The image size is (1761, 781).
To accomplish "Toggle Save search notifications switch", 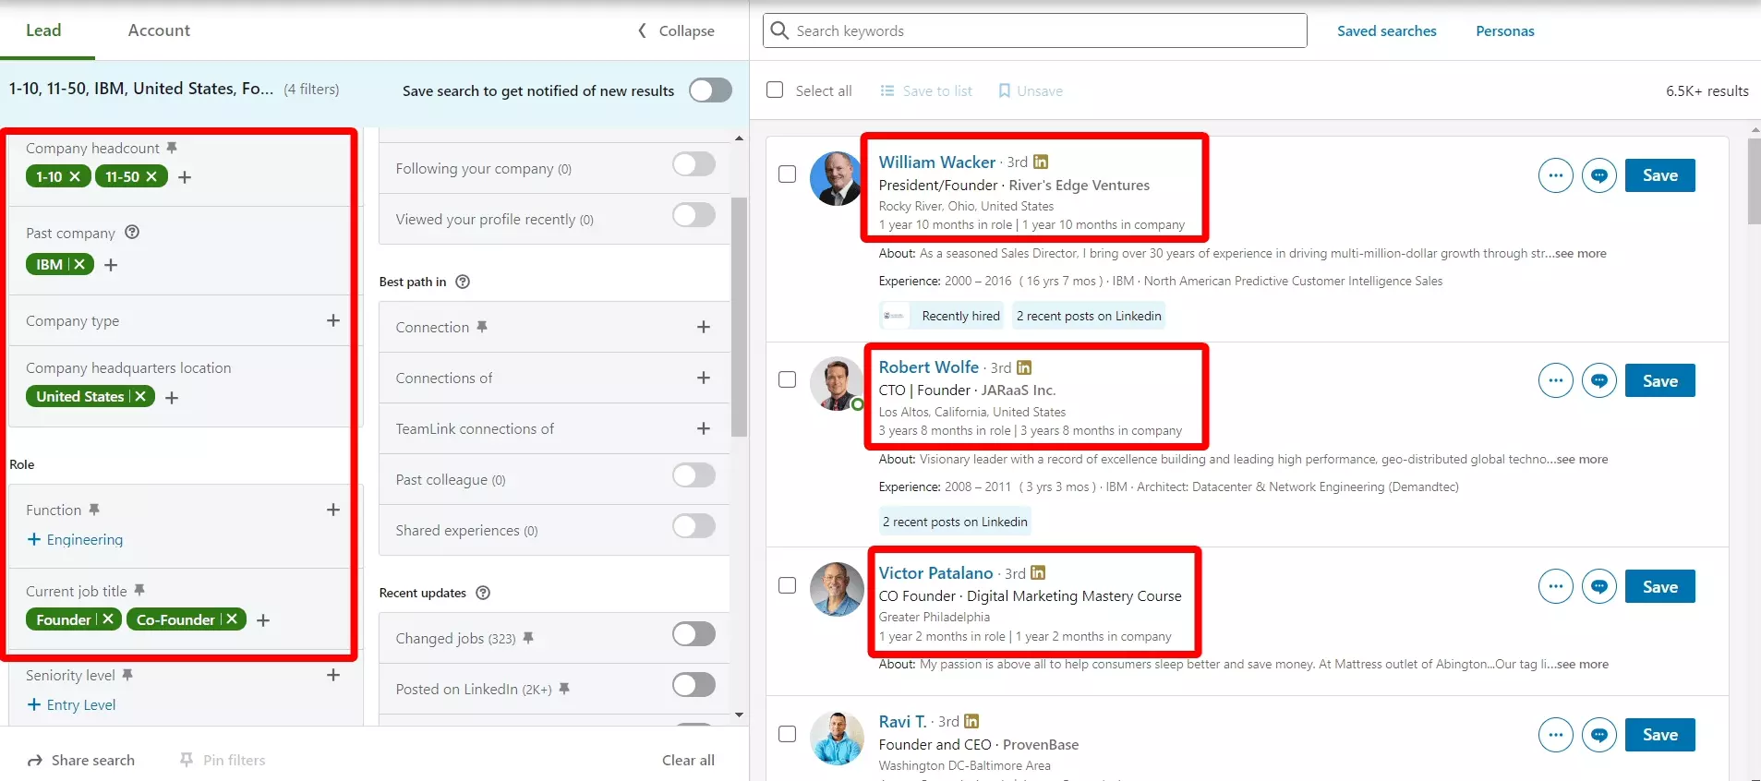I will pos(710,90).
